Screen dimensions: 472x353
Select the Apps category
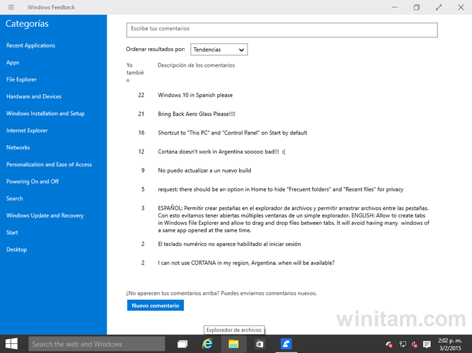12,62
